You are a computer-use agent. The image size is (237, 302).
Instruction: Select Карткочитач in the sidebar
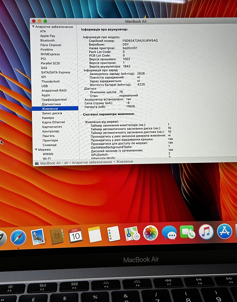tap(52, 127)
